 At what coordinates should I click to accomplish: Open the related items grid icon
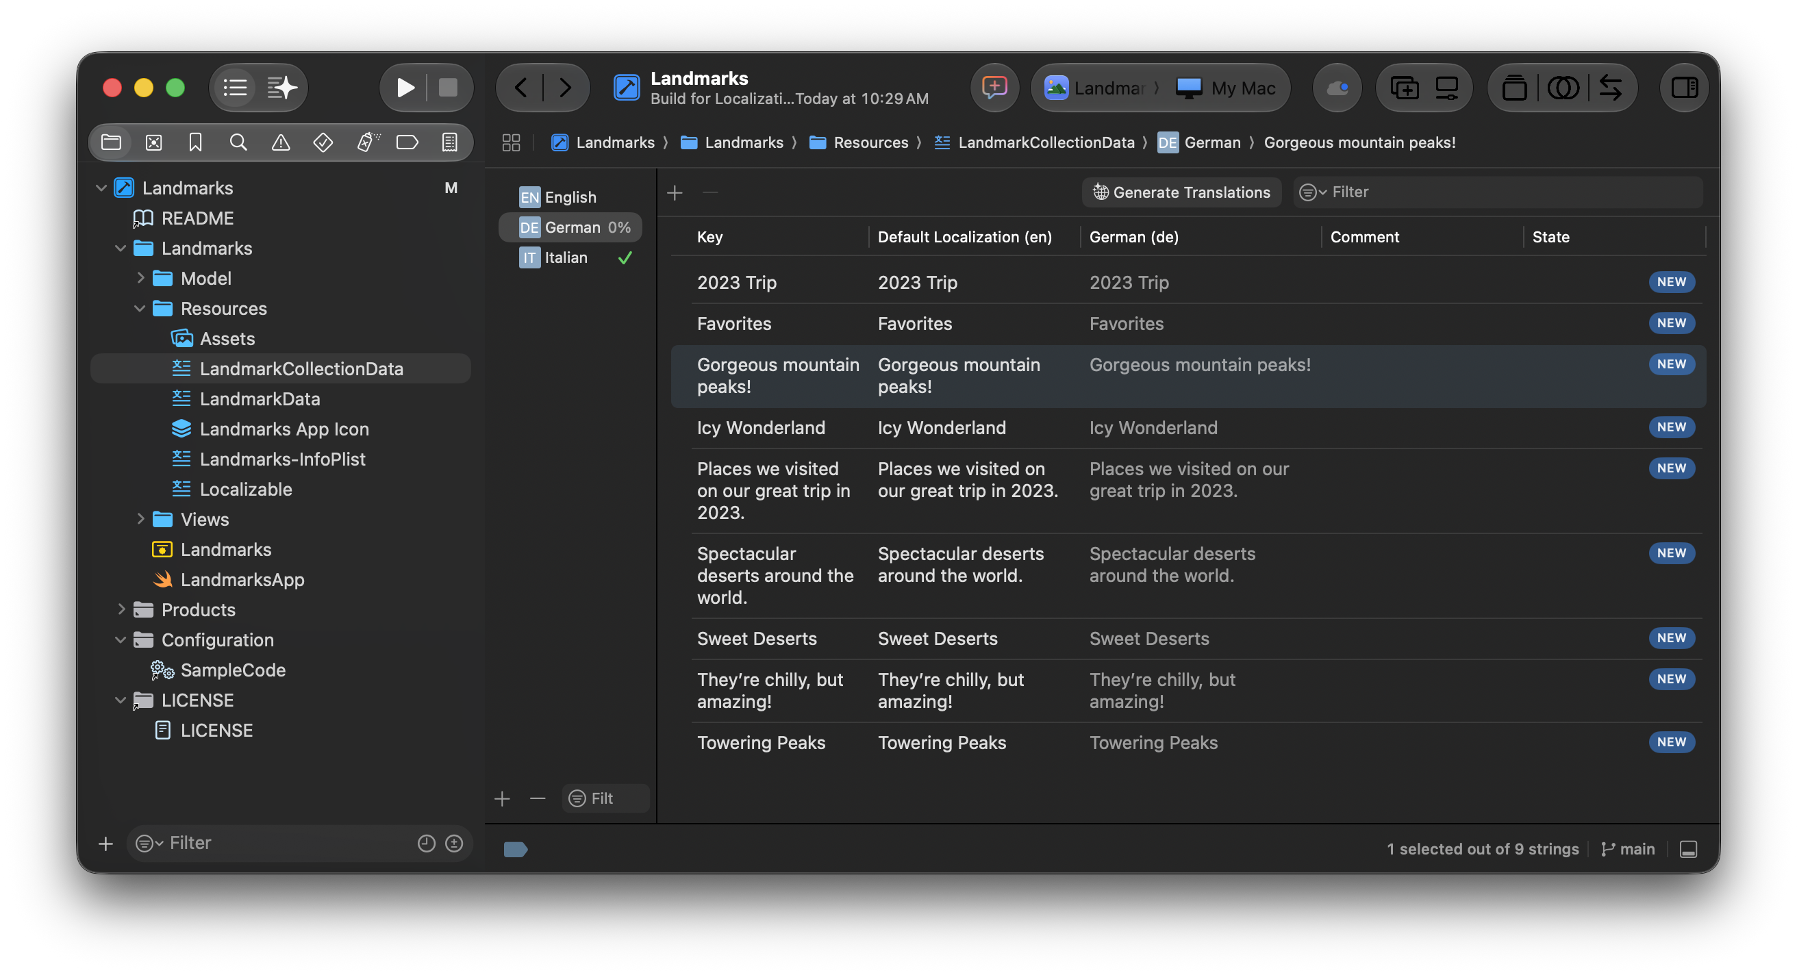coord(512,142)
